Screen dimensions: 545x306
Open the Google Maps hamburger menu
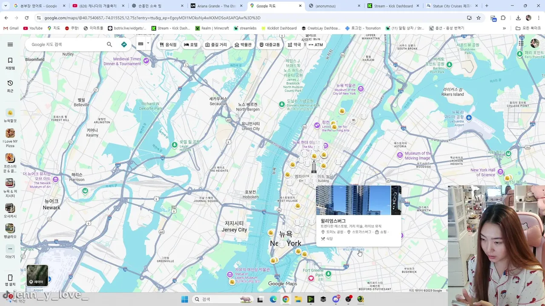[10, 45]
